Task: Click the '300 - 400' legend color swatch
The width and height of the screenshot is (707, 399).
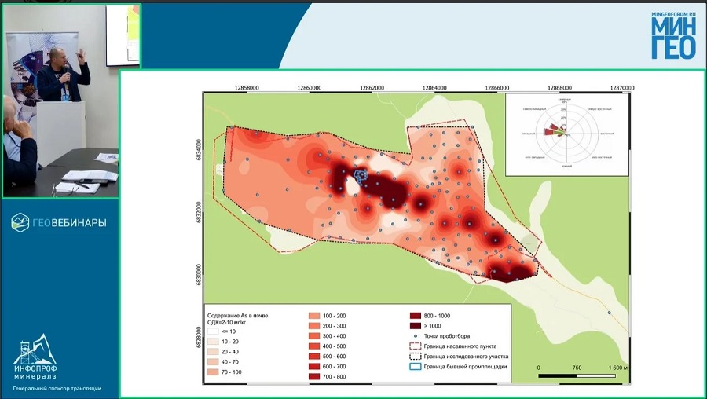Action: (x=314, y=336)
